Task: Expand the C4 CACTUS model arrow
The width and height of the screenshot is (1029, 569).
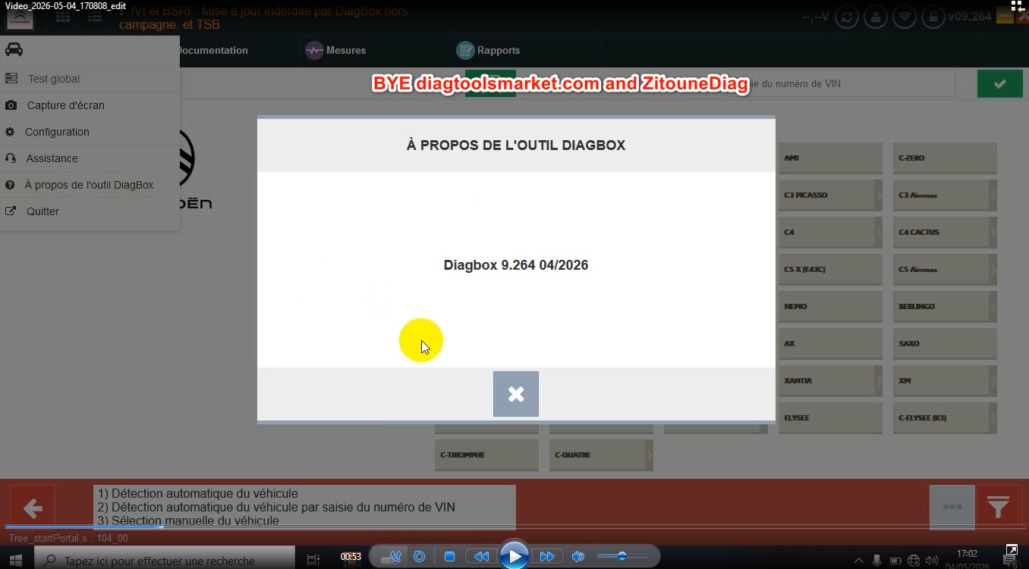Action: point(993,233)
